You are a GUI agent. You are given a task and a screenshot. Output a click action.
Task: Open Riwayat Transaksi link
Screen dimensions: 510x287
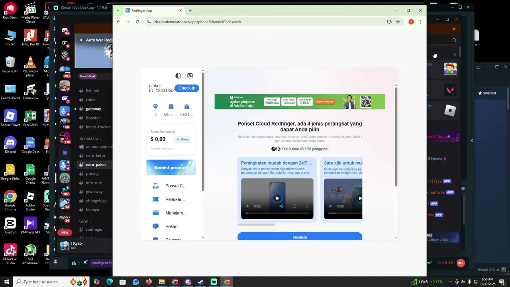point(162,149)
